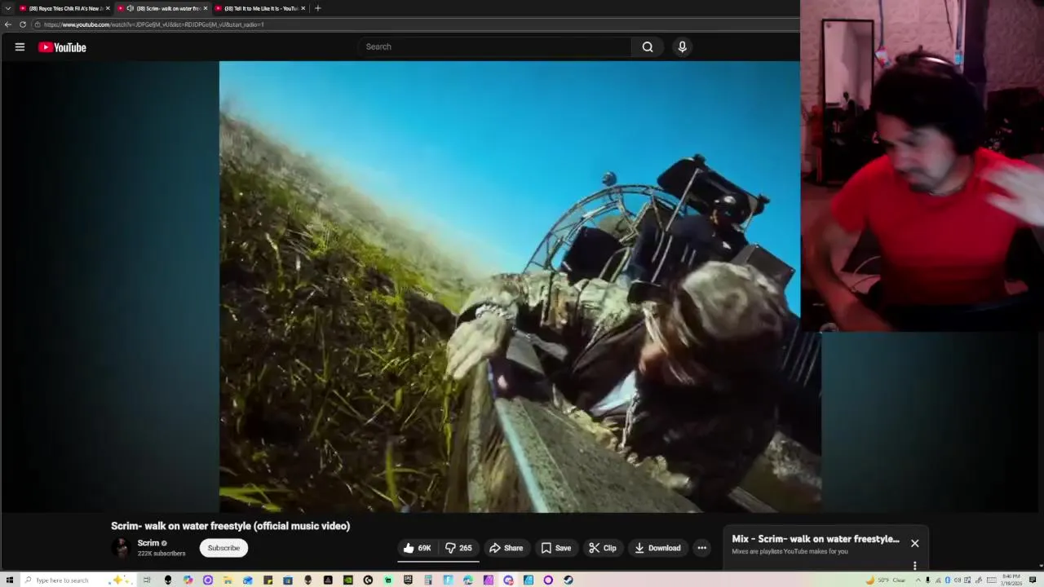Click into the YouTube search field

(x=494, y=46)
